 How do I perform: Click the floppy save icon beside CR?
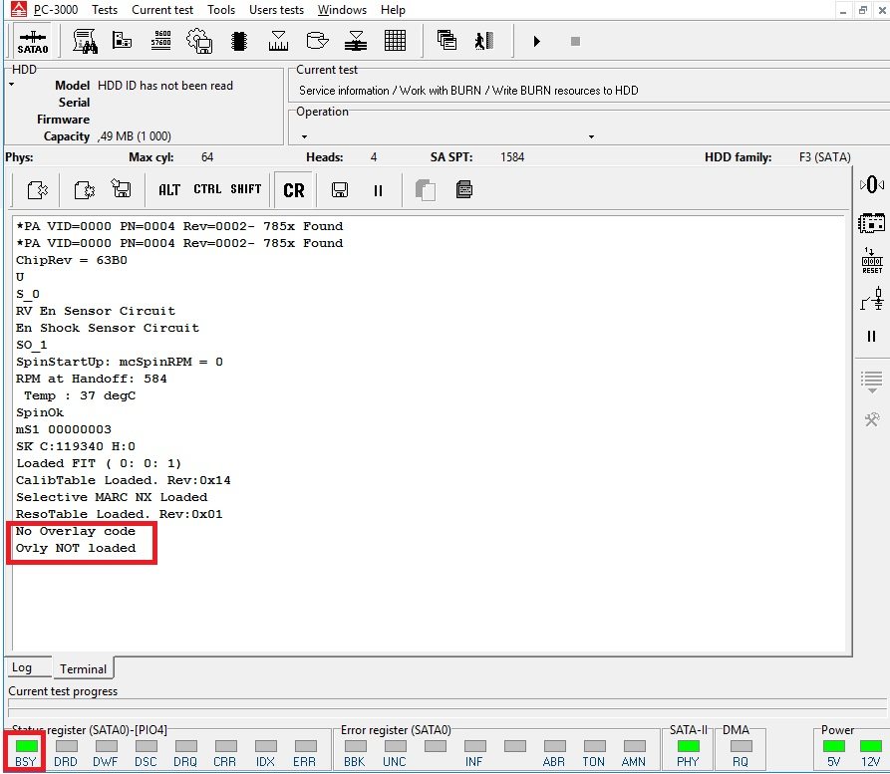340,190
